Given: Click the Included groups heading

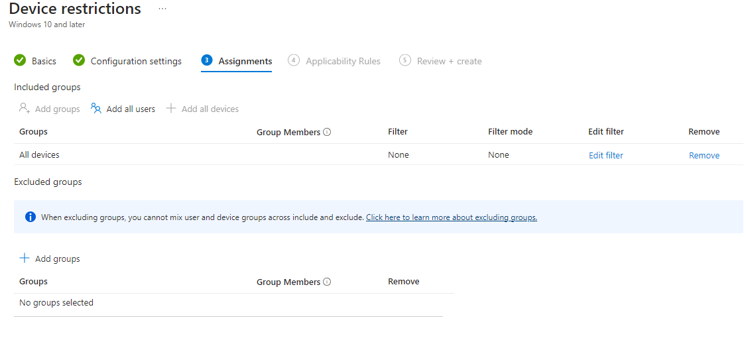Looking at the screenshot, I should (47, 87).
